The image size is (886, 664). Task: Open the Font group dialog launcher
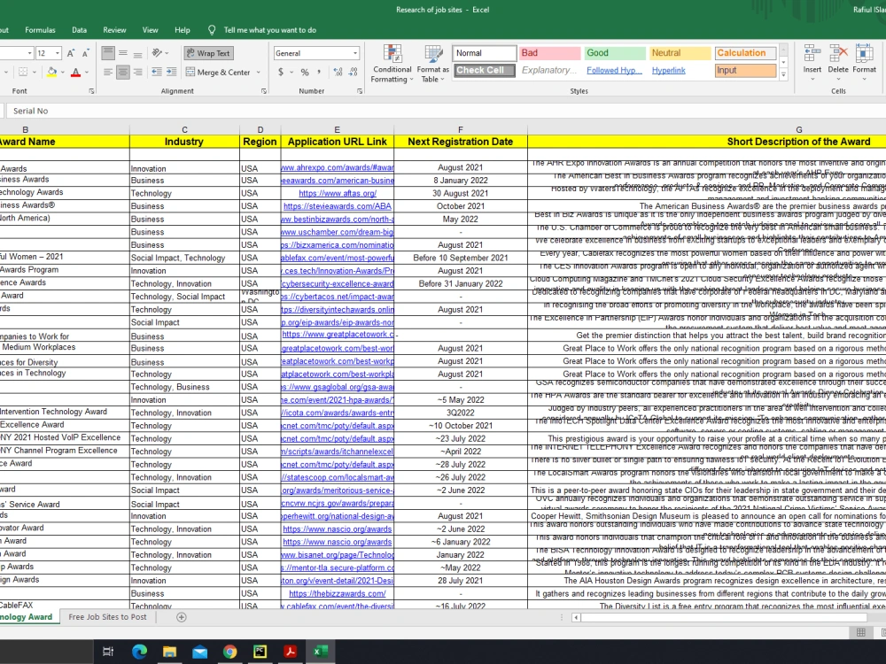pos(91,91)
